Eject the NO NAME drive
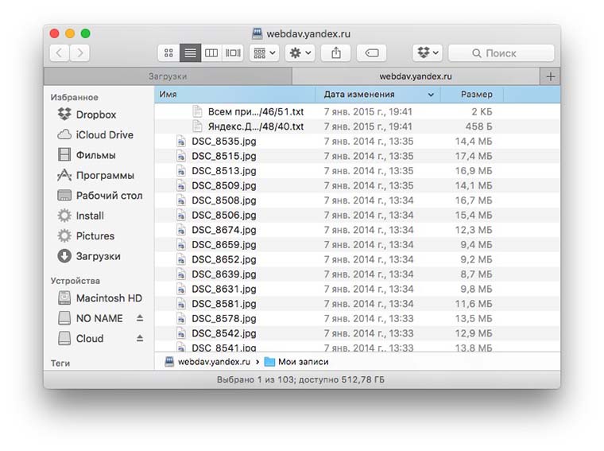Viewport: 604px width, 451px height. point(140,318)
